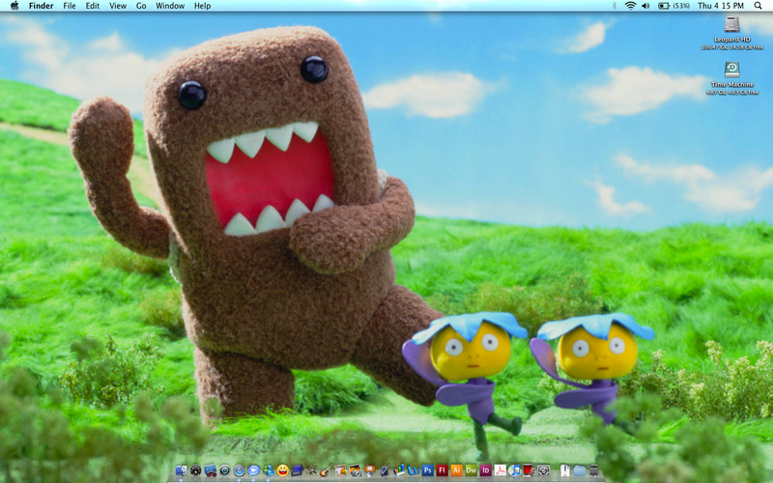The width and height of the screenshot is (773, 483).
Task: Click the Thu 4:15 PM clock
Action: 720,6
